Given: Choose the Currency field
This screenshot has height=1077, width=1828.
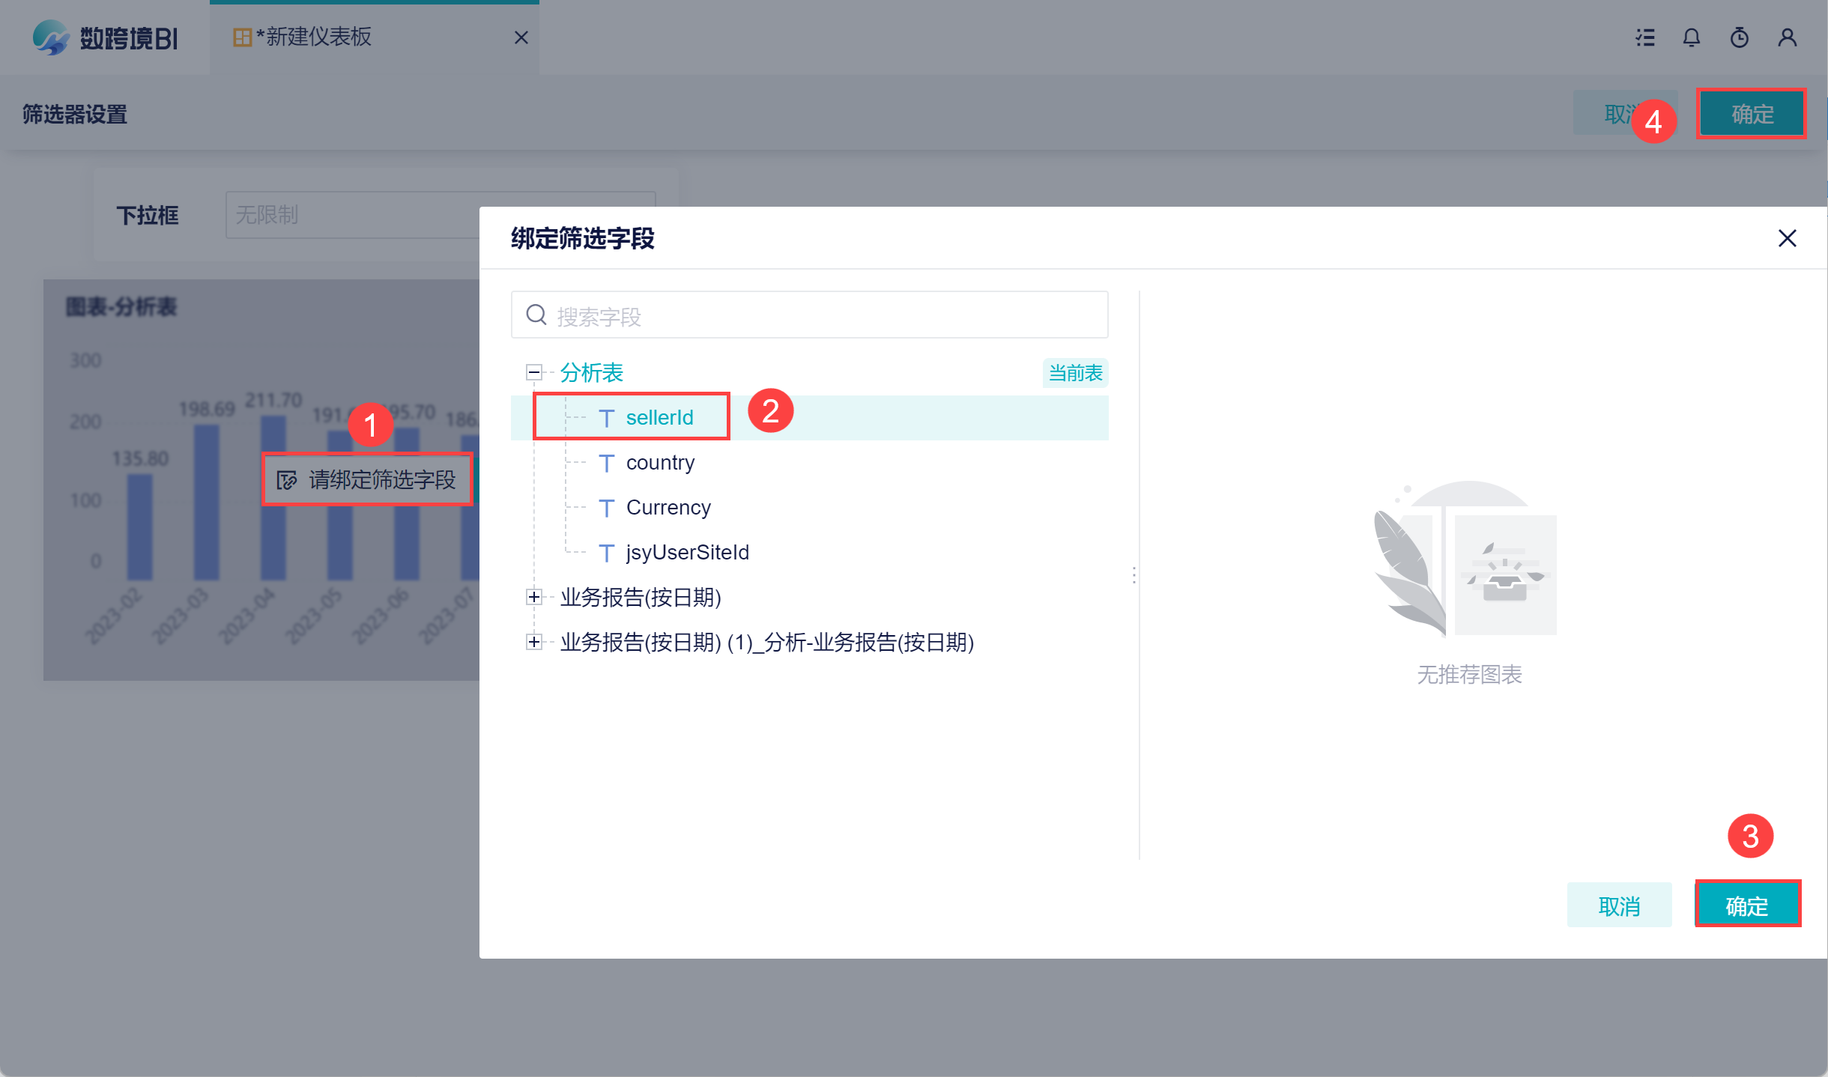Looking at the screenshot, I should point(668,508).
